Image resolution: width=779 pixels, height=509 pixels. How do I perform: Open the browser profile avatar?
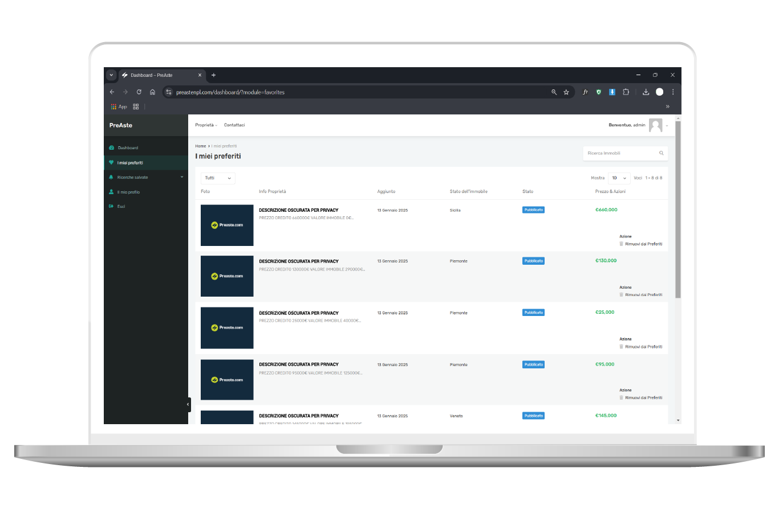pos(660,92)
